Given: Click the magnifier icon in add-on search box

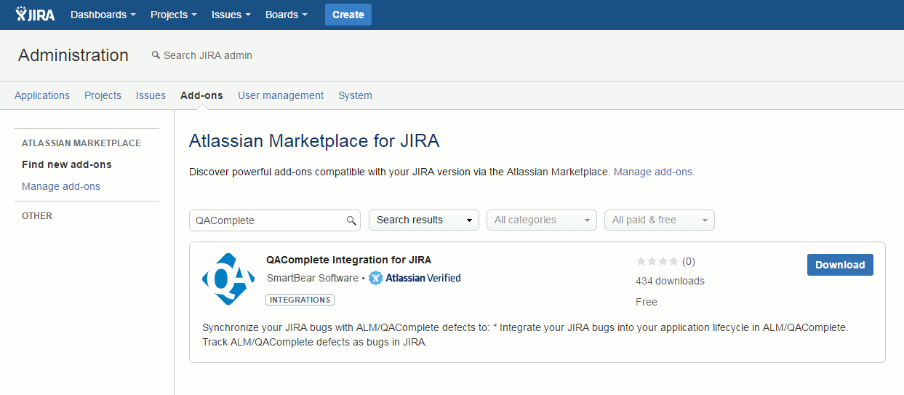Looking at the screenshot, I should tap(351, 220).
